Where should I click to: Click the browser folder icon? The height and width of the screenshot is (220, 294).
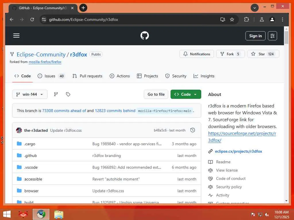[x=19, y=191]
